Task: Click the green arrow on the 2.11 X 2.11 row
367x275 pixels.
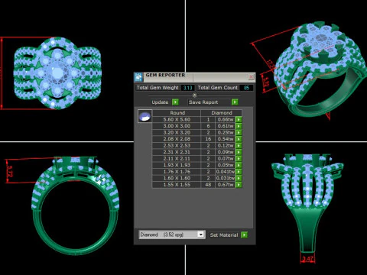Action: click(239, 159)
